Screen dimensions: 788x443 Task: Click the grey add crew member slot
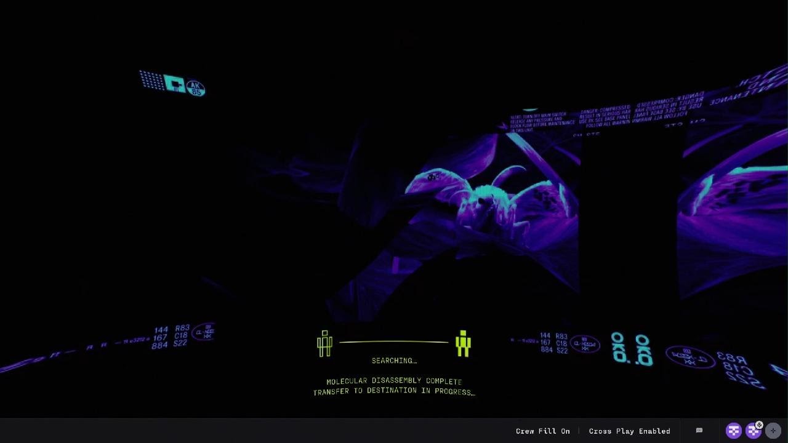pos(774,431)
